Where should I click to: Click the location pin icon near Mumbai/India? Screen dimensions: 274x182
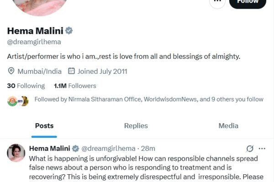[11, 71]
